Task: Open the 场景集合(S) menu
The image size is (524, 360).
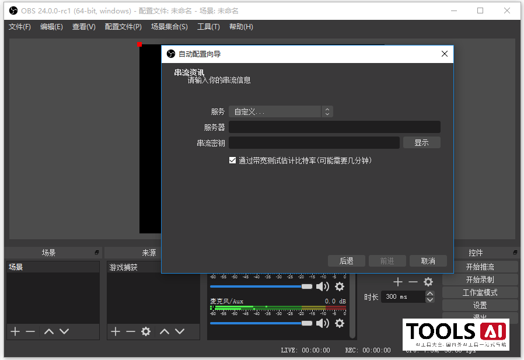Action: pyautogui.click(x=169, y=26)
